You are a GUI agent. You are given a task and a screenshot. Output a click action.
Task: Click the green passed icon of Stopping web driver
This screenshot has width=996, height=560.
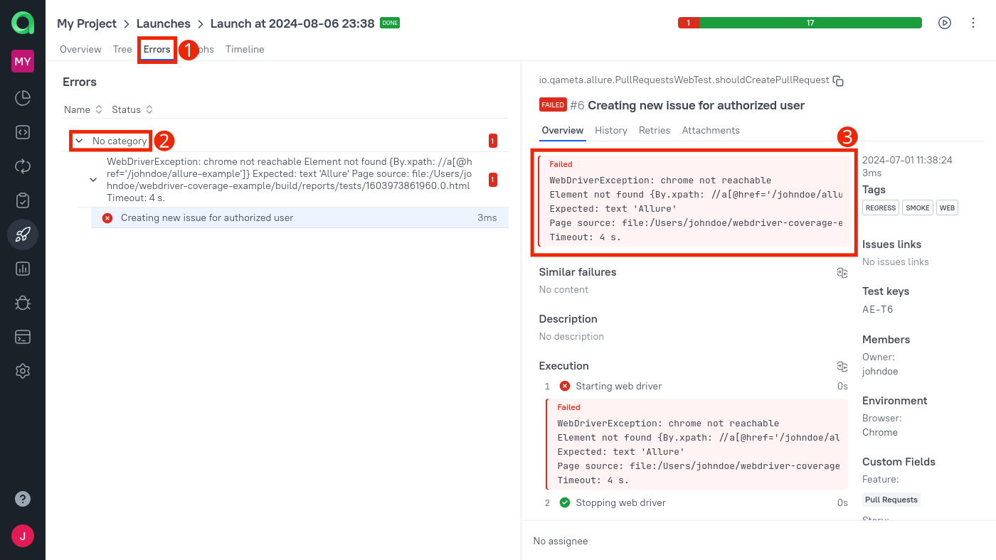[565, 502]
